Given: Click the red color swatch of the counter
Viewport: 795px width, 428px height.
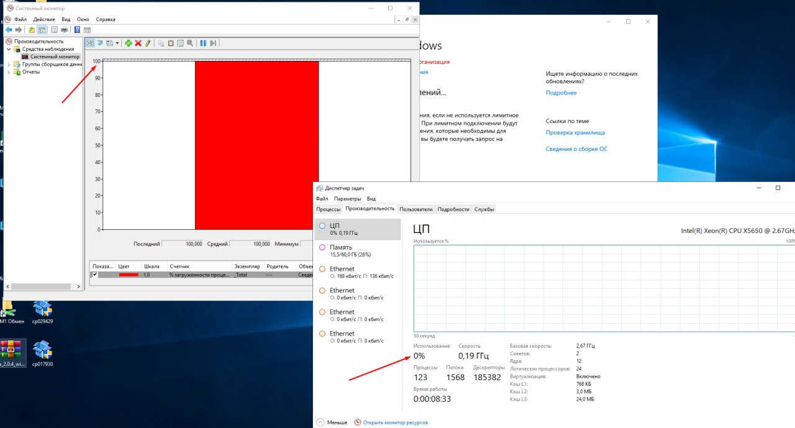Looking at the screenshot, I should [x=129, y=275].
